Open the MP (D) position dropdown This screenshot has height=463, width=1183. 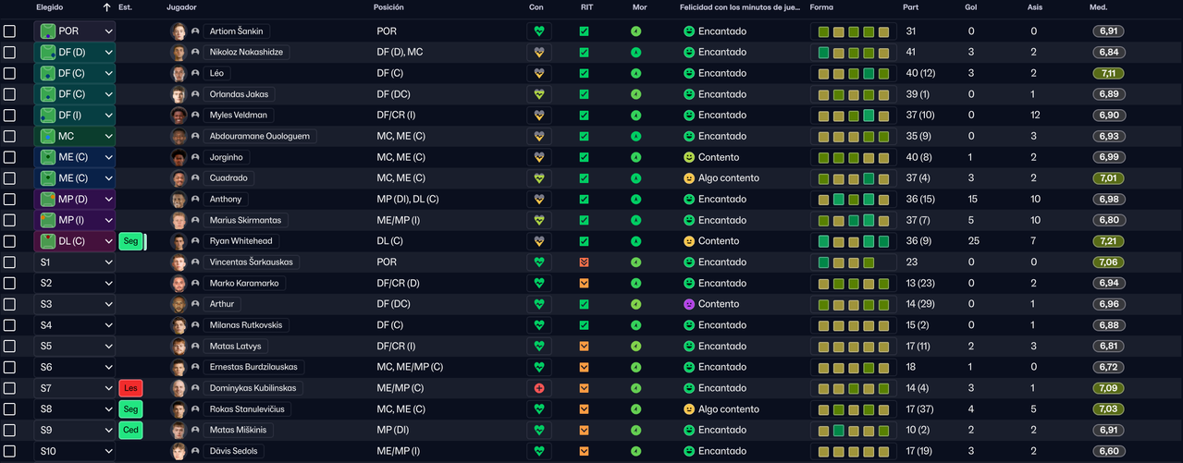tap(75, 199)
